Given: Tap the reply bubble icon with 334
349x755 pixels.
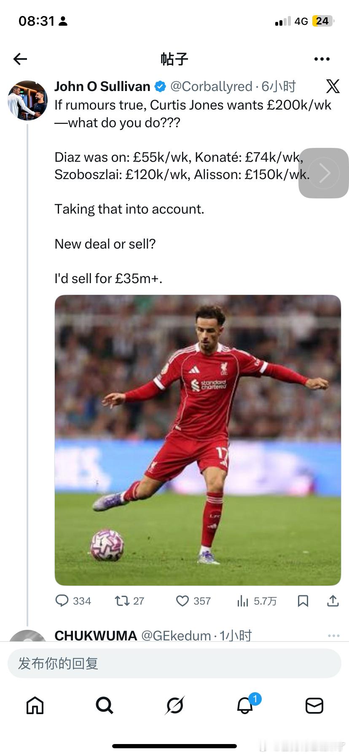Looking at the screenshot, I should tap(62, 600).
